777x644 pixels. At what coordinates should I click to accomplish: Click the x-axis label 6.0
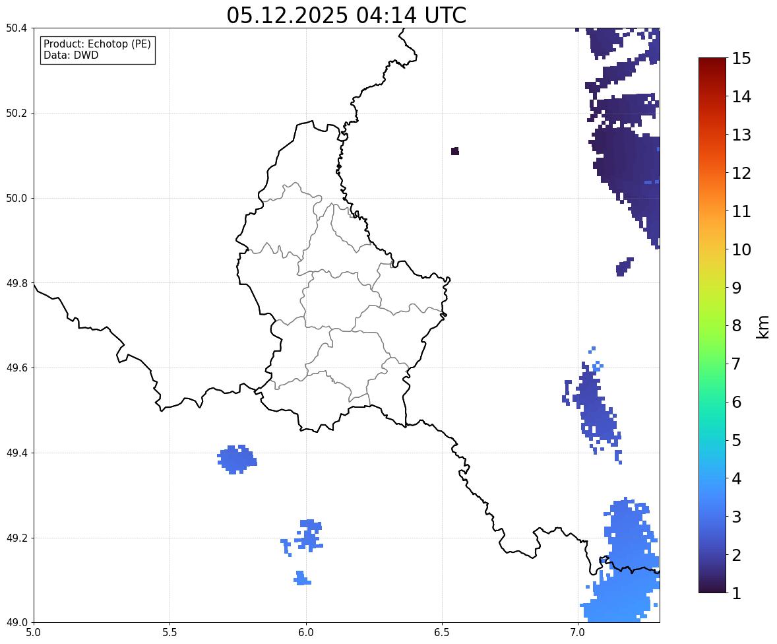pos(306,633)
